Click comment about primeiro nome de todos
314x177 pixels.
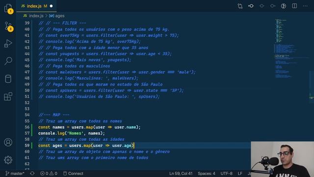(94, 158)
